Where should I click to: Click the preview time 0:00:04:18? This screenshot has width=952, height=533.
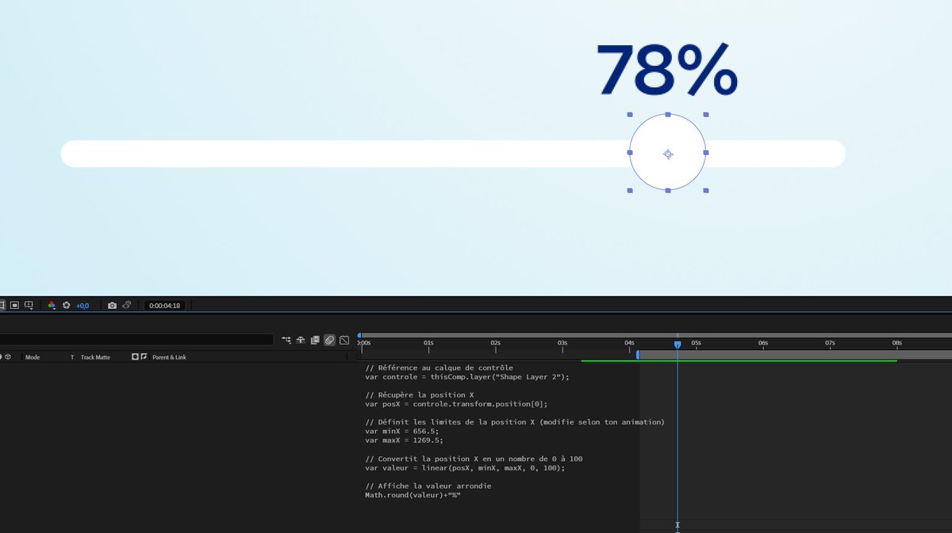point(165,306)
